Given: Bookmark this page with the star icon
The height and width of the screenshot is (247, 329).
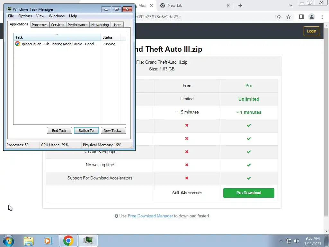Looking at the screenshot, I should [289, 17].
